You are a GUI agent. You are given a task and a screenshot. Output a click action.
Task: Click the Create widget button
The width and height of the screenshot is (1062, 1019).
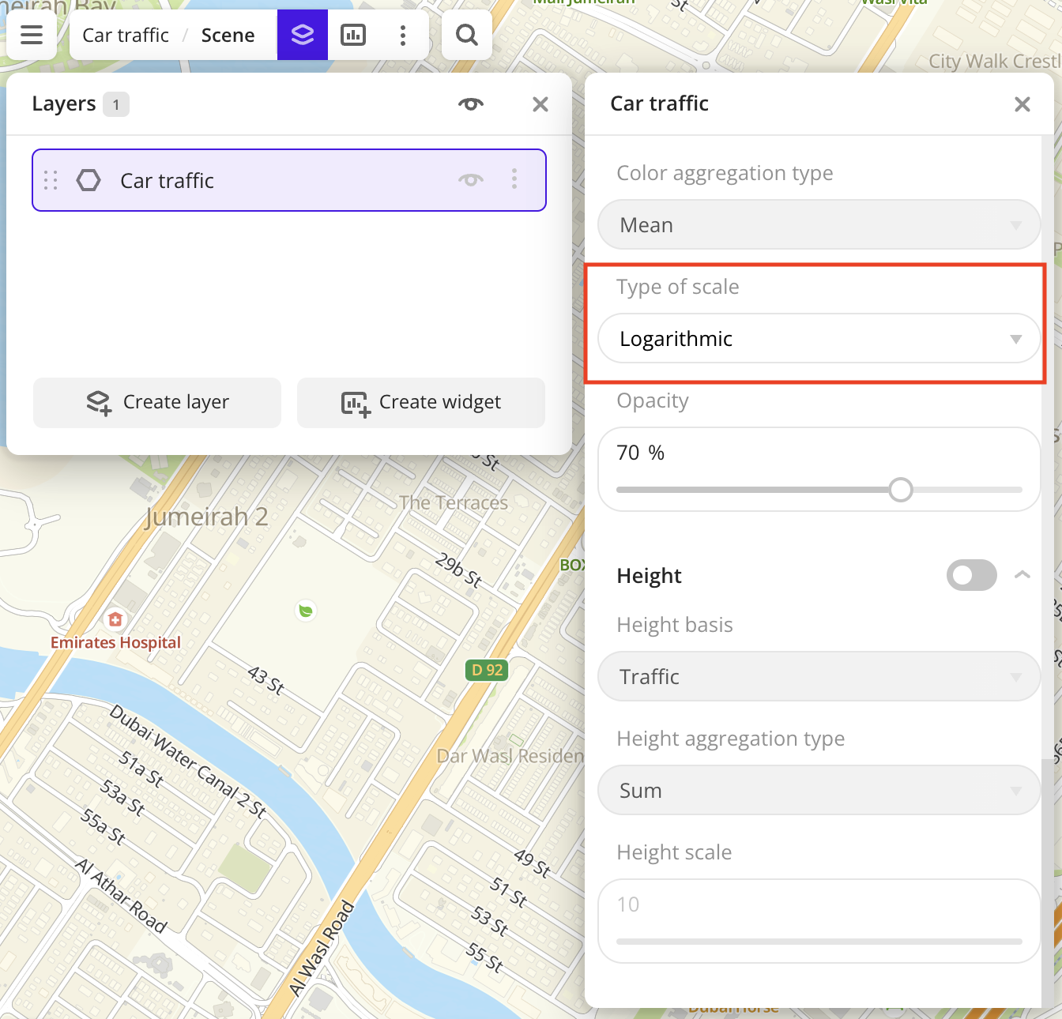click(420, 402)
